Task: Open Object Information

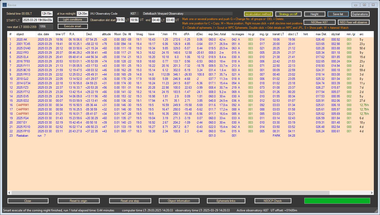Action: coord(179,201)
